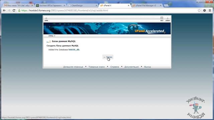214x120 pixels.
Task: Switch to the VPS hosting Germany tab
Action: click(x=50, y=5)
